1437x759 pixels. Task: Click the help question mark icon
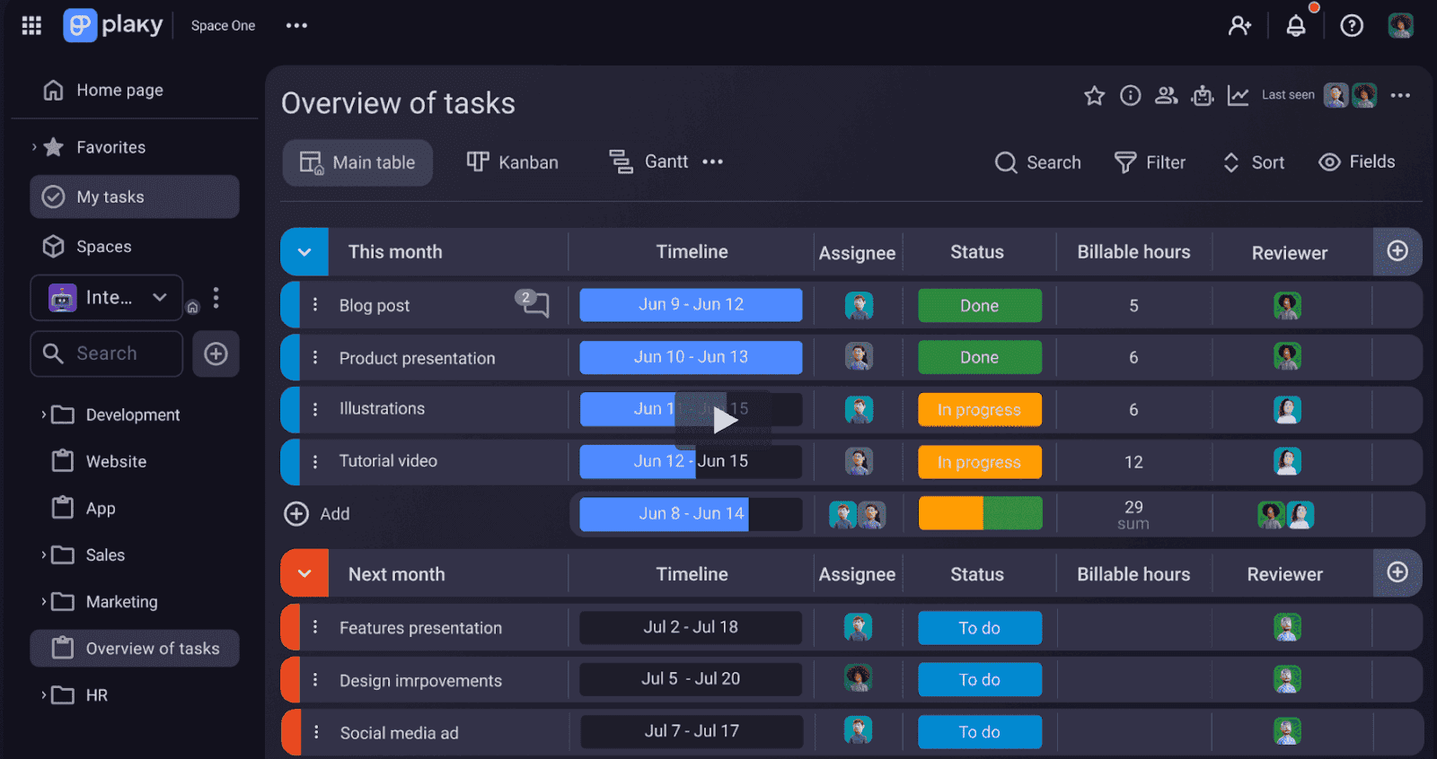point(1352,26)
